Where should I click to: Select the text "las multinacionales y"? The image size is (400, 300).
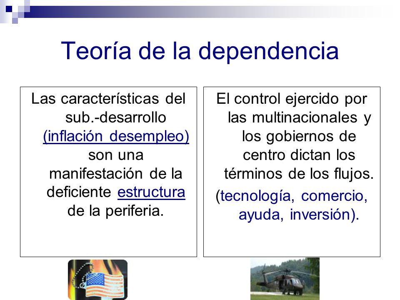point(300,118)
